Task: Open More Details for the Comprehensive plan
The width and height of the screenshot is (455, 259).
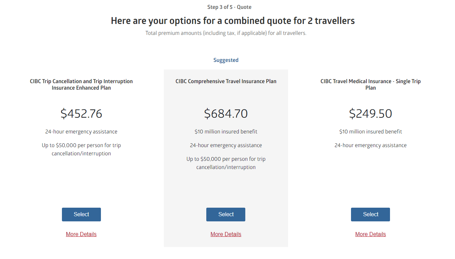Action: 225,234
